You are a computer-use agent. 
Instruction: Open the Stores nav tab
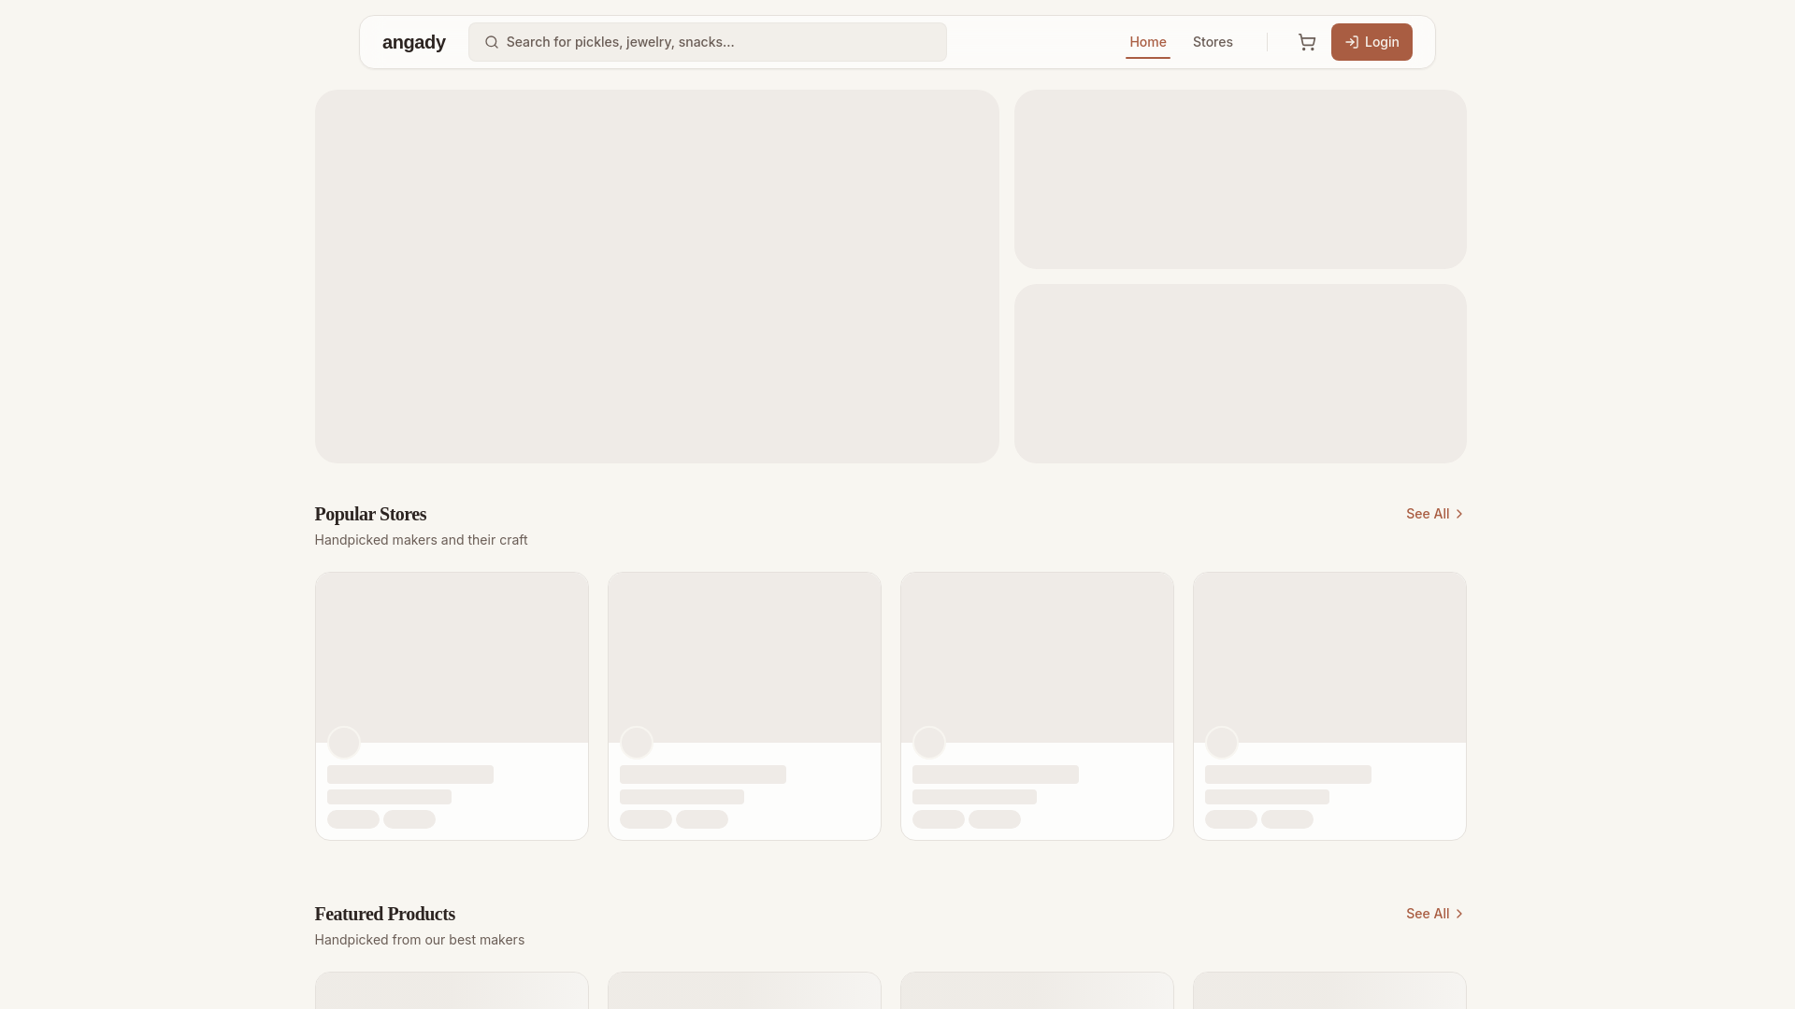coord(1213,42)
